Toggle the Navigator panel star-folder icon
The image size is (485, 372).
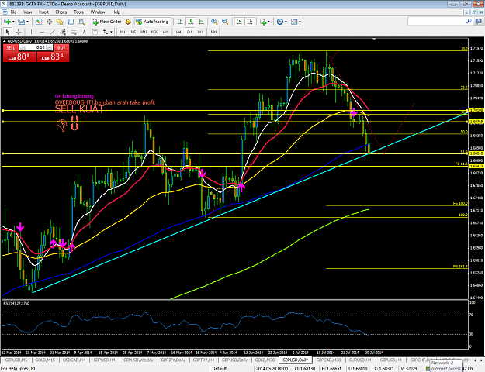[60, 22]
